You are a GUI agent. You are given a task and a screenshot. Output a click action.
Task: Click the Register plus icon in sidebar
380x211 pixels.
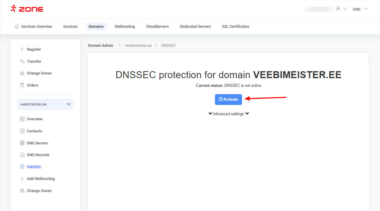coord(22,49)
